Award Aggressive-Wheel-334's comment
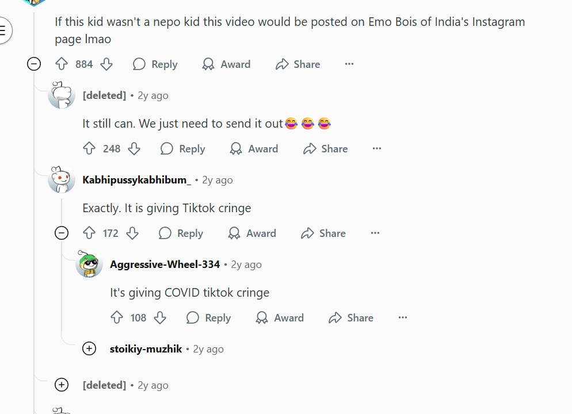The width and height of the screenshot is (572, 414). 280,318
